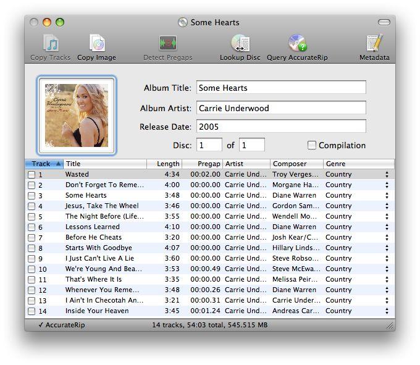Image resolution: width=420 pixels, height=365 pixels.
Task: Sort by the Length column header
Action: [164, 164]
